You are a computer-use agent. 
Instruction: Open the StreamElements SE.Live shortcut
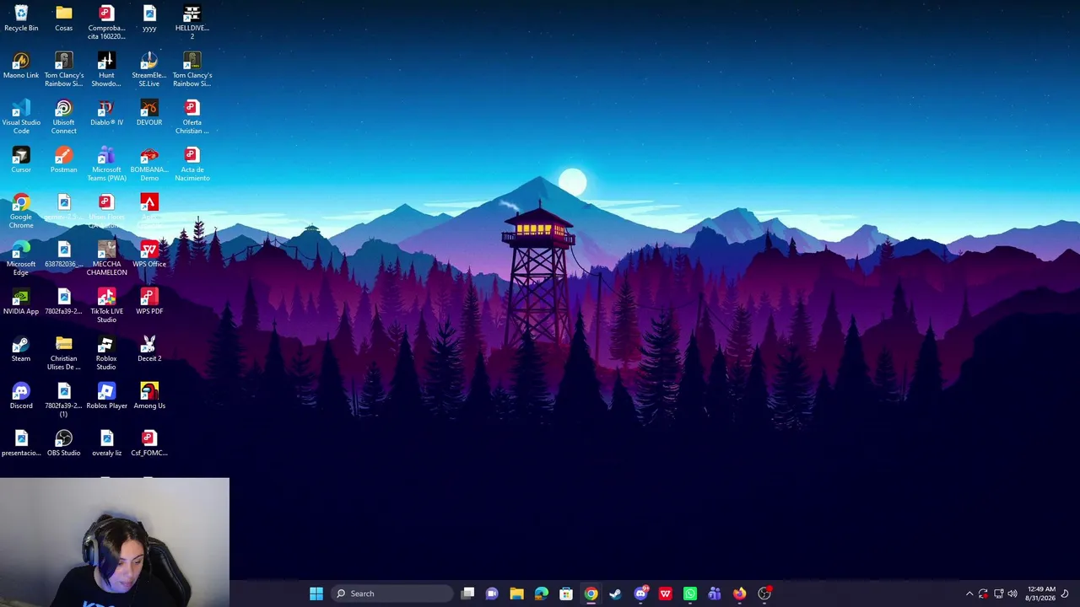pyautogui.click(x=149, y=70)
